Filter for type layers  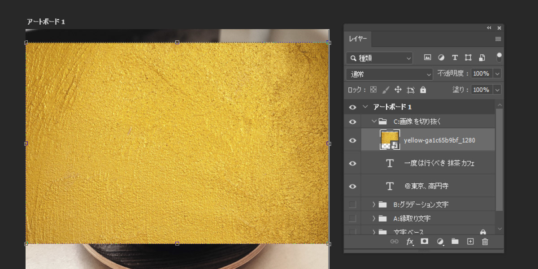tap(455, 58)
